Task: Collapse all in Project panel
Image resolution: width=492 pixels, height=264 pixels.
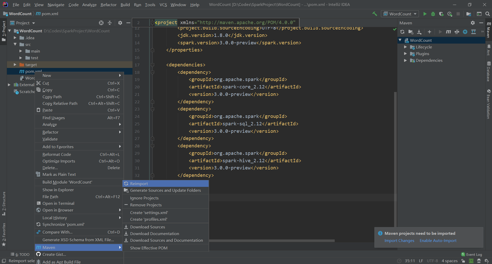Action: 110,23
